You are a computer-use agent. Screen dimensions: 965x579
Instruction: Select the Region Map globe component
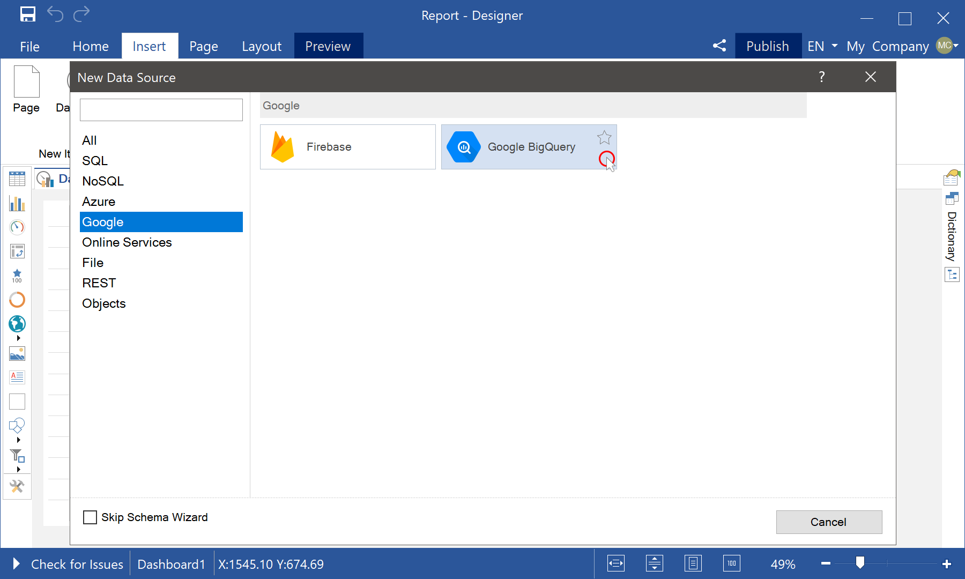17,324
